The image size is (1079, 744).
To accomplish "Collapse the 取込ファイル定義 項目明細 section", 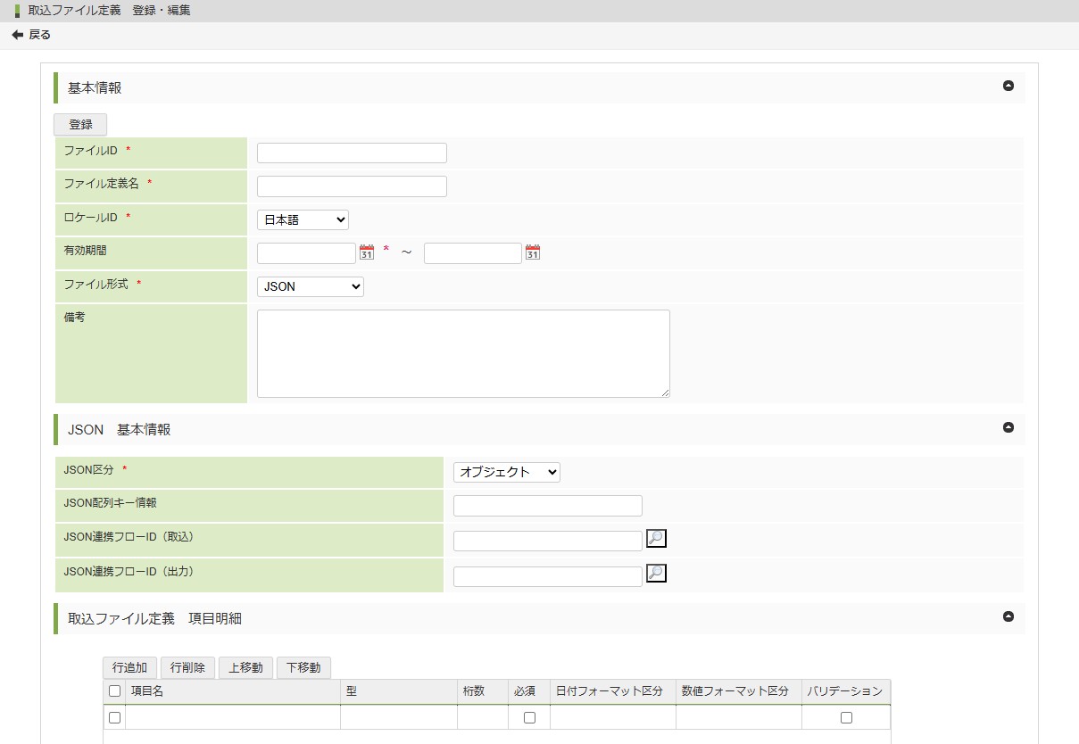I will click(x=1008, y=616).
